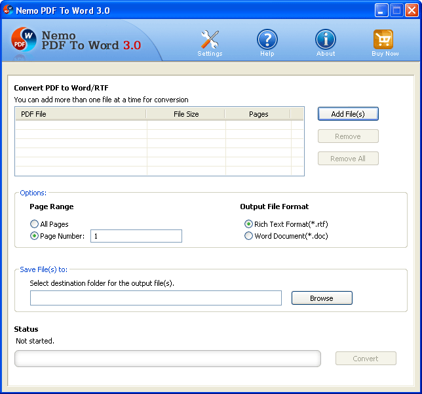This screenshot has width=422, height=394.
Task: Click the 'Convert PDF to Word/RTF' heading
Action: (x=62, y=88)
